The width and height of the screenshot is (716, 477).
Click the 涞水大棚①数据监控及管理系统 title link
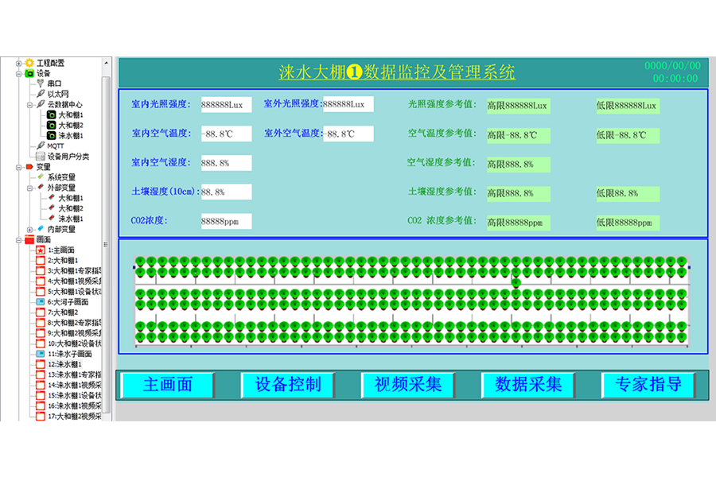click(397, 72)
